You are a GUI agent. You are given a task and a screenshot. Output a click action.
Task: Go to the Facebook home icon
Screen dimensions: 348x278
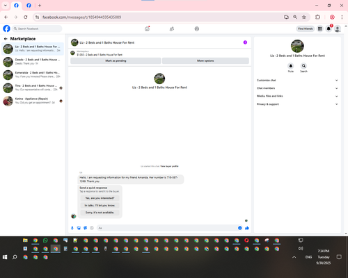coord(147,28)
